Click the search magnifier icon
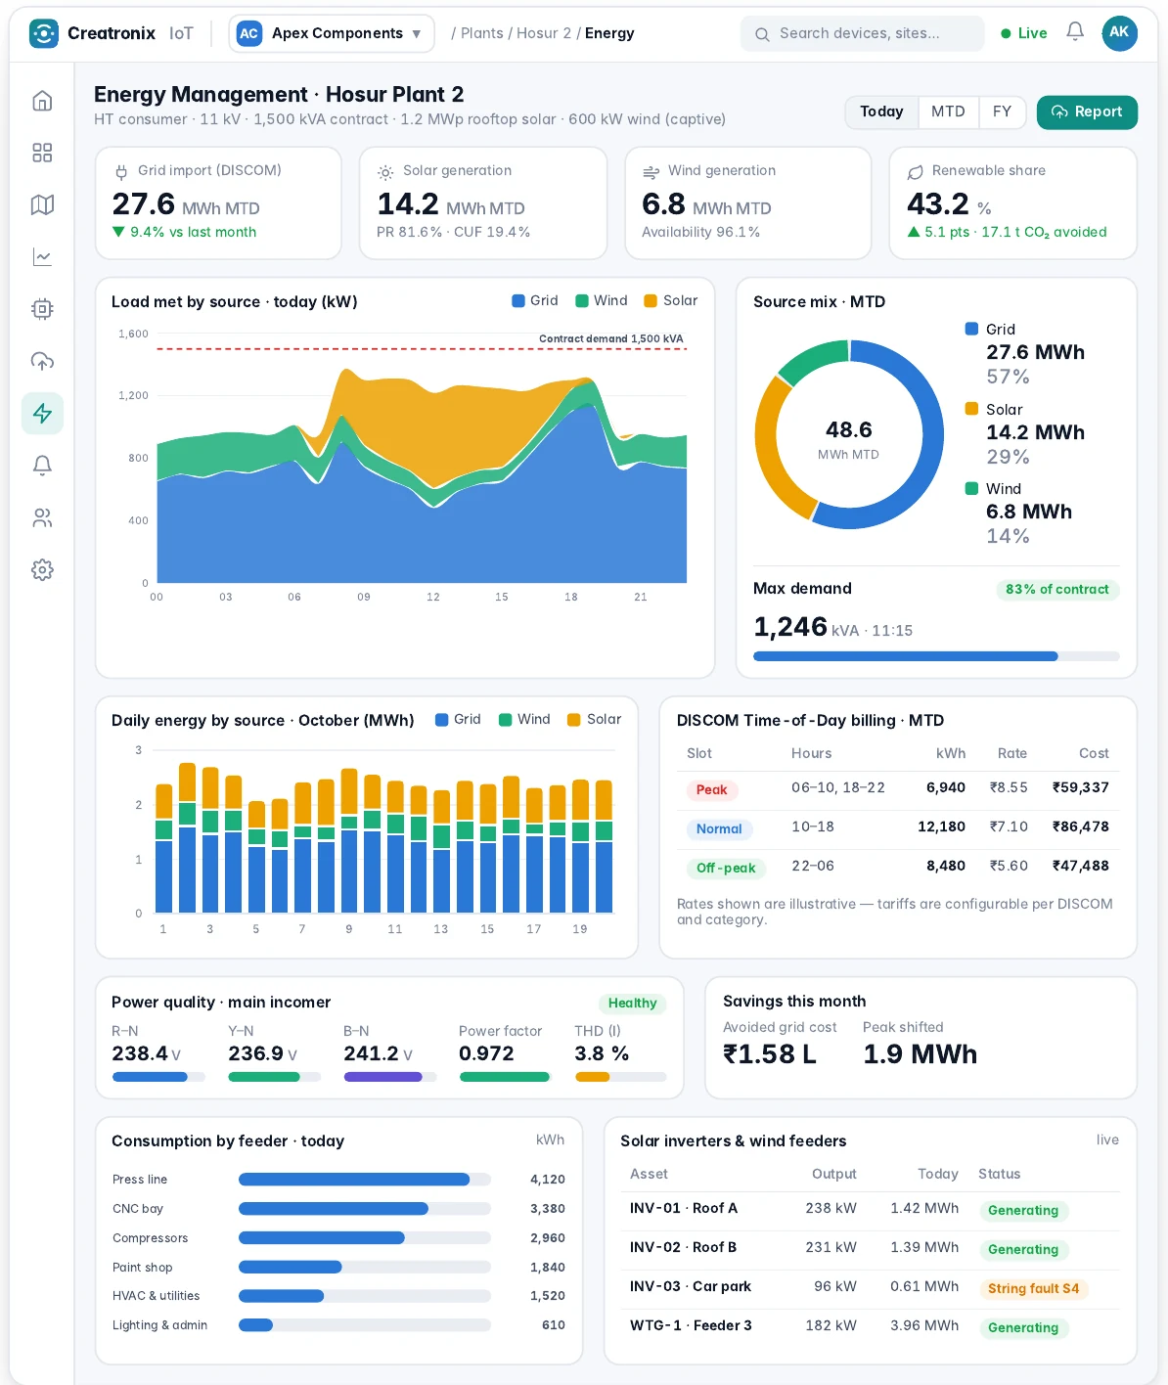Screen dimensions: 1168x1385 pos(762,34)
